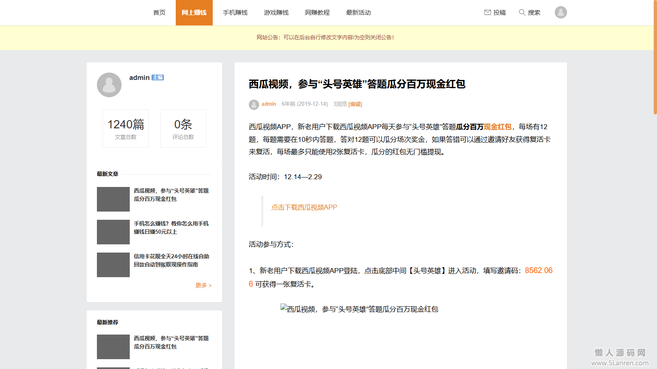This screenshot has height=369, width=657.
Task: Click the 编辑 link in post meta
Action: (x=355, y=104)
